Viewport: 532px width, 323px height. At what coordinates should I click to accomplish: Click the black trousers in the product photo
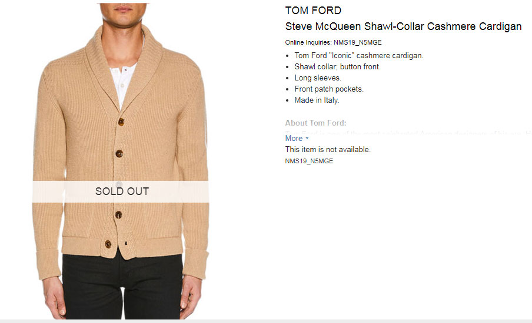click(122, 287)
